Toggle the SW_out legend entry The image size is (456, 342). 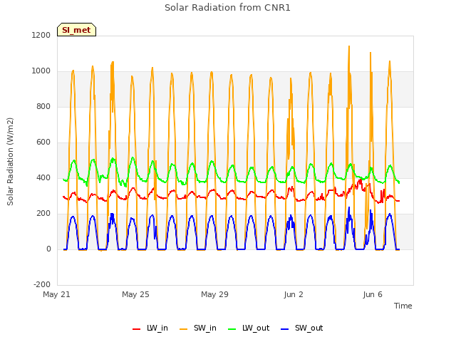point(302,328)
